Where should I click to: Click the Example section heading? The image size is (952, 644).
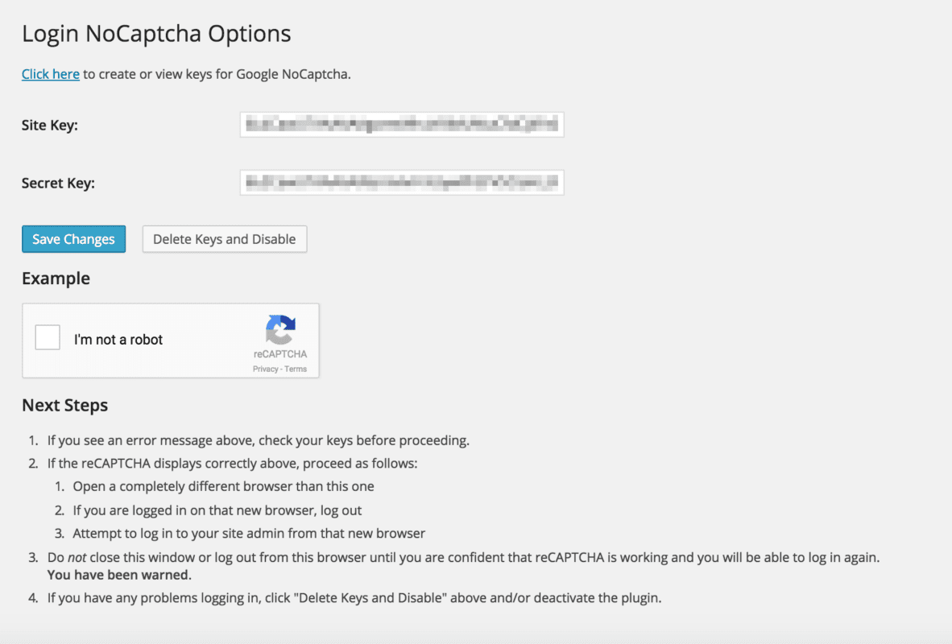coord(56,279)
